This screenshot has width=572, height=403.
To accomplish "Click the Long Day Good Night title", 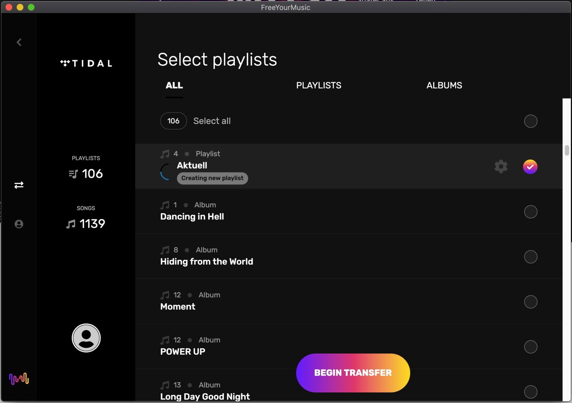I will 205,397.
